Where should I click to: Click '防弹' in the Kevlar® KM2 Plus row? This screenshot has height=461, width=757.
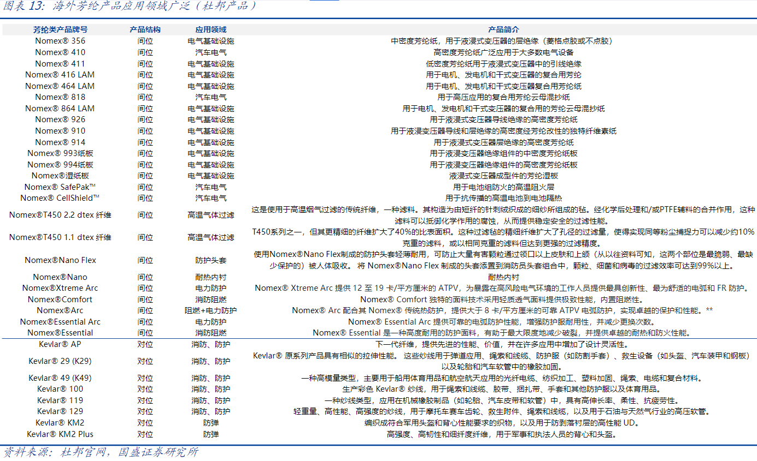point(211,434)
